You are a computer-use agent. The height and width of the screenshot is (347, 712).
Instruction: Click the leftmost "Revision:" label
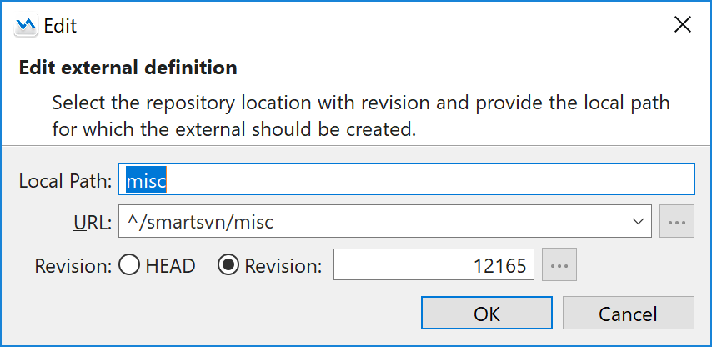[73, 267]
